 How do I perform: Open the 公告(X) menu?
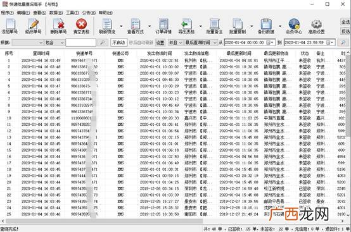pos(89,13)
